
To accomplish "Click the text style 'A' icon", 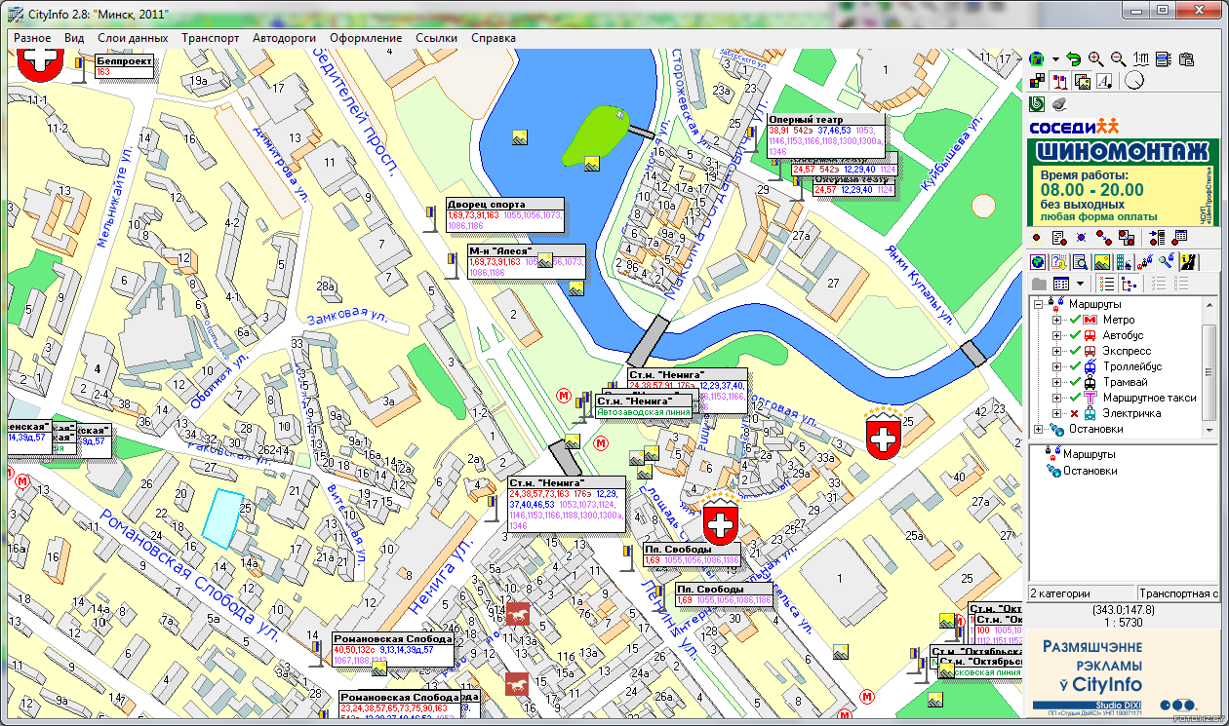I will point(1105,82).
